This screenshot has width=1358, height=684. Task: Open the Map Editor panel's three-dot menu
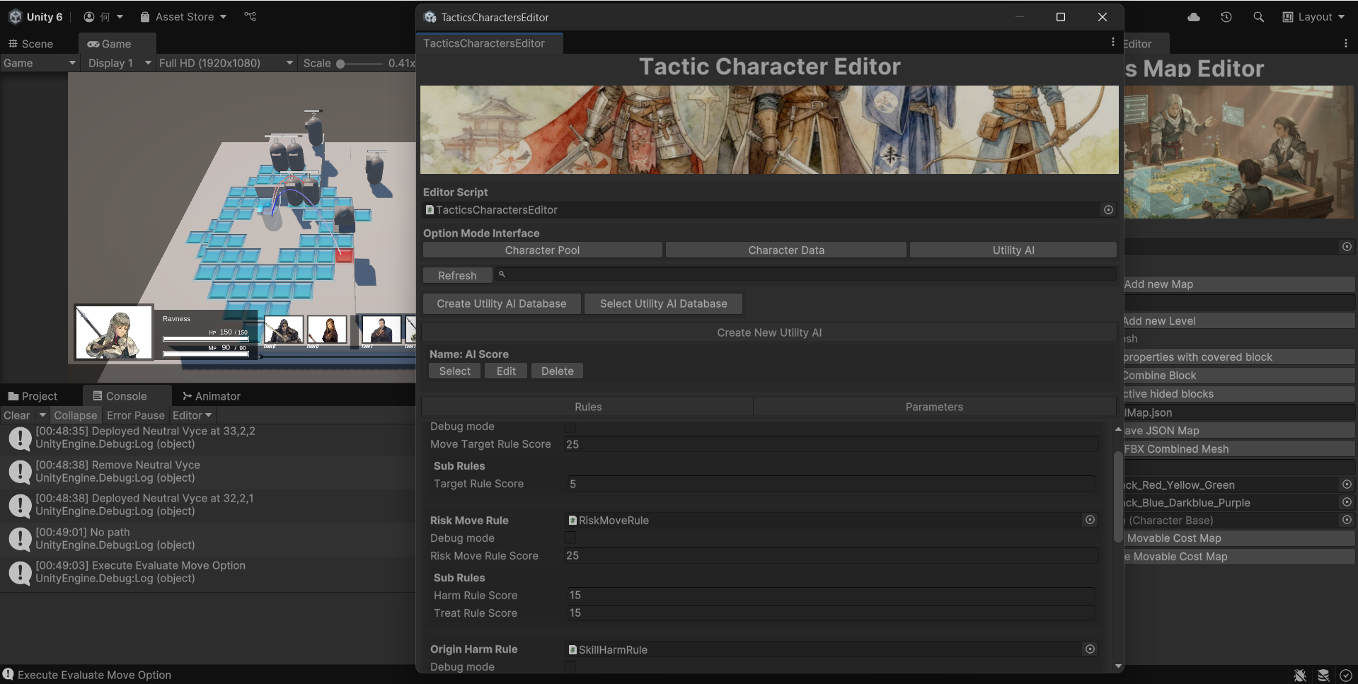(1346, 43)
